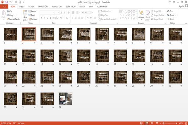Switch to the TRANSITIONS tab
Image resolution: width=188 pixels, height=125 pixels.
[x=43, y=7]
